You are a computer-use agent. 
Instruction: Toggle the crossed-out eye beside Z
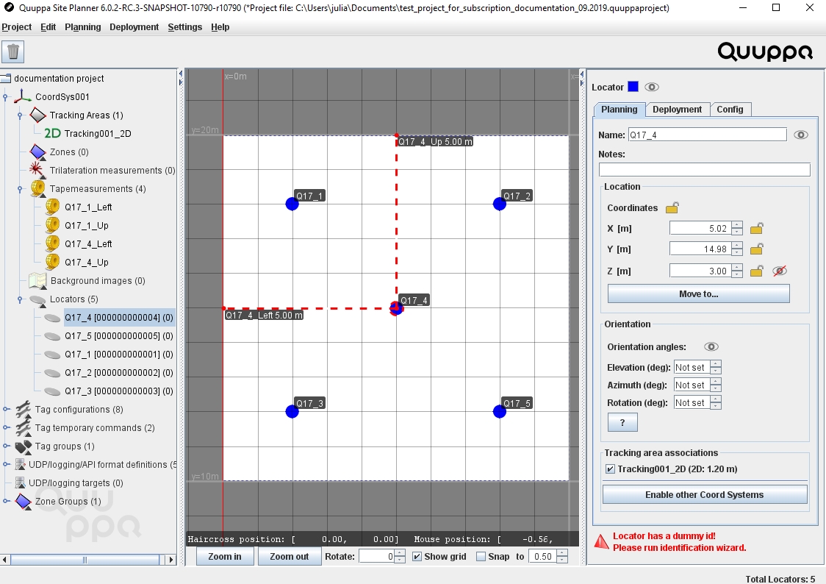(x=780, y=271)
